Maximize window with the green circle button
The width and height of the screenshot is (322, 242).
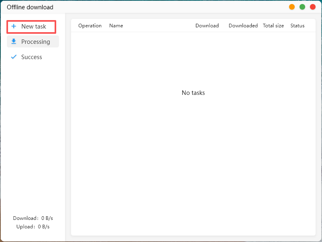302,7
